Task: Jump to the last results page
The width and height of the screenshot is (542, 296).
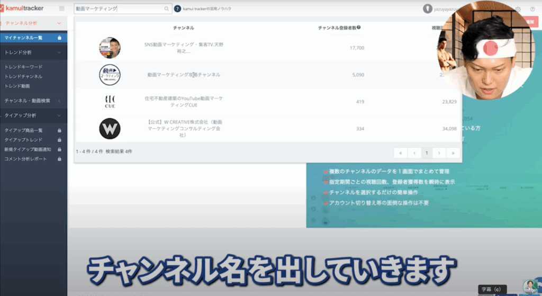Action: point(453,153)
